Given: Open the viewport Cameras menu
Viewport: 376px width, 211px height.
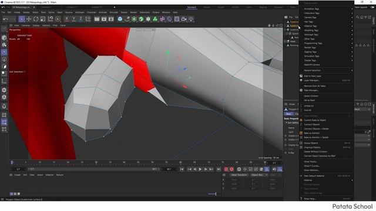Looking at the screenshot, I should click(26, 25).
